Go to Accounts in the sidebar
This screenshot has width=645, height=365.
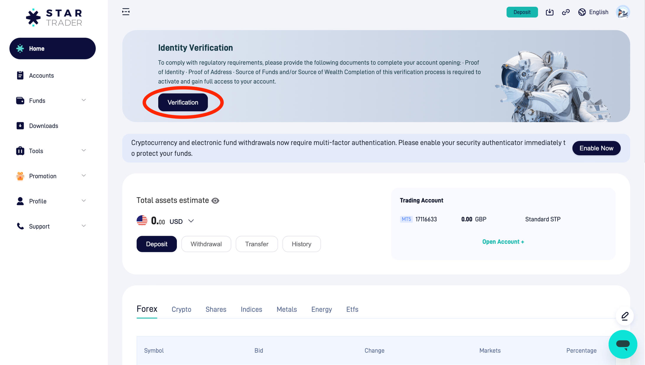click(x=41, y=76)
